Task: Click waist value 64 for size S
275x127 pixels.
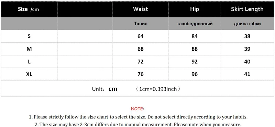Action: point(141,36)
